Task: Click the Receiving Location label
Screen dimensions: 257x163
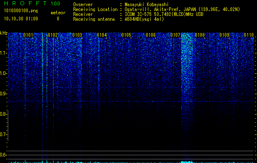Action: click(x=95, y=9)
